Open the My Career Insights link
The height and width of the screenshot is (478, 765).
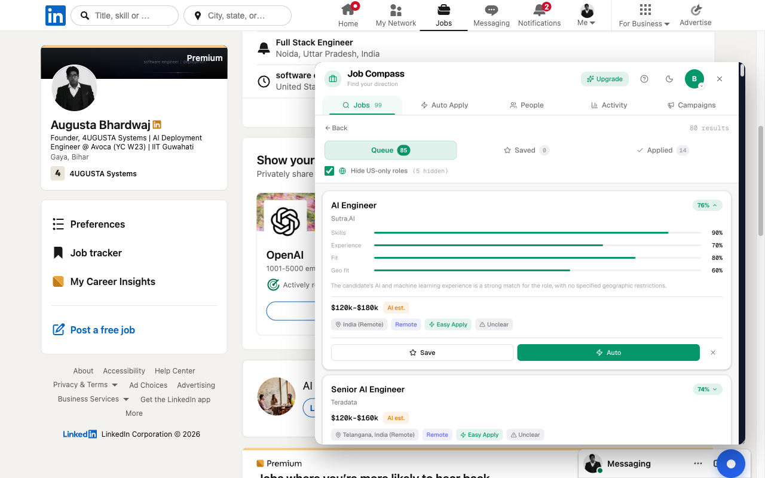pyautogui.click(x=113, y=281)
